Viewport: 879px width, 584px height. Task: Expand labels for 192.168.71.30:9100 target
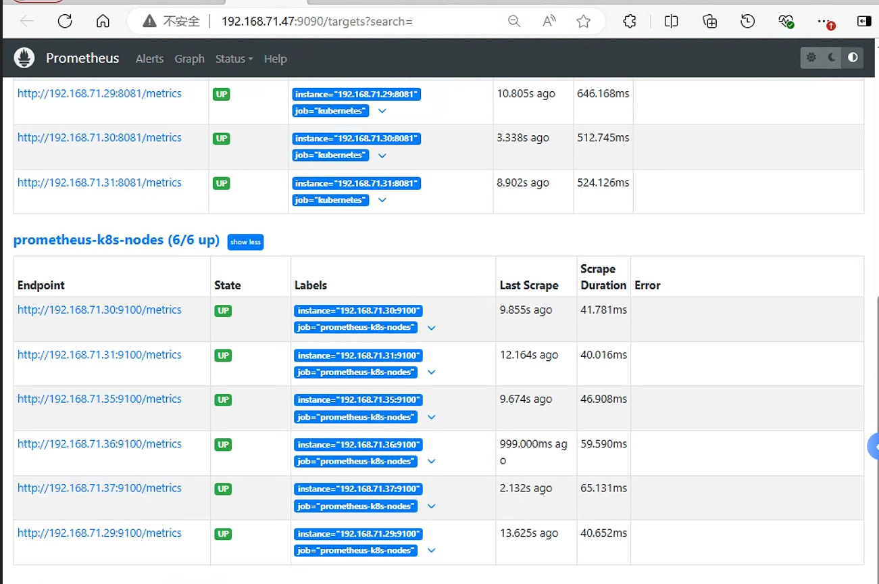click(431, 328)
